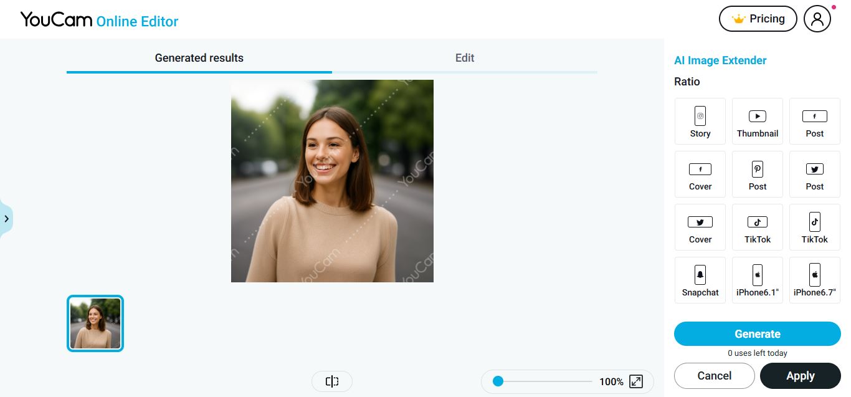
Task: Select the Facebook Post ratio
Action: pos(814,121)
